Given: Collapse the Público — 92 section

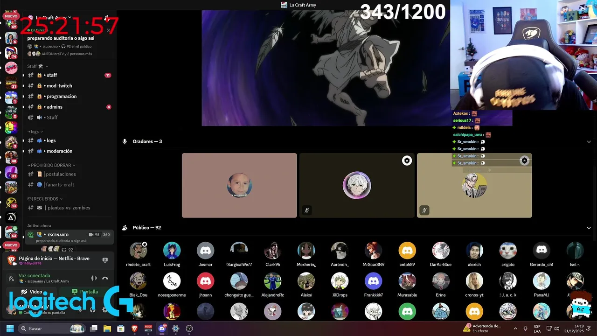Looking at the screenshot, I should click(589, 228).
